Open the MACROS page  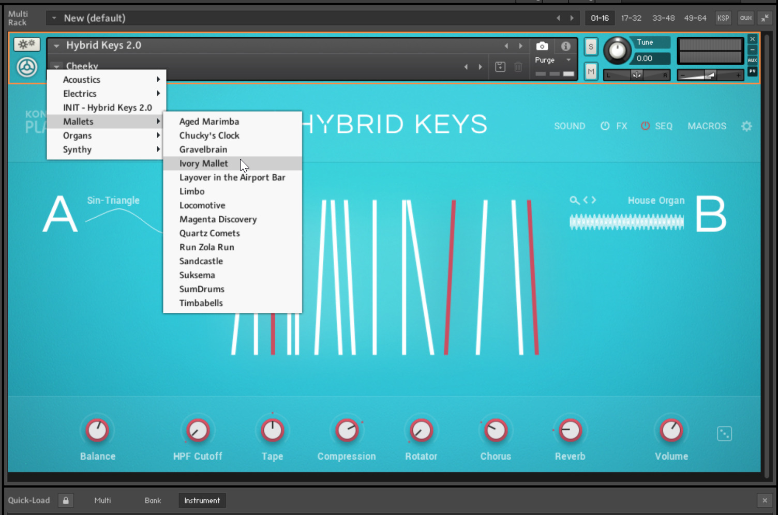pyautogui.click(x=707, y=126)
